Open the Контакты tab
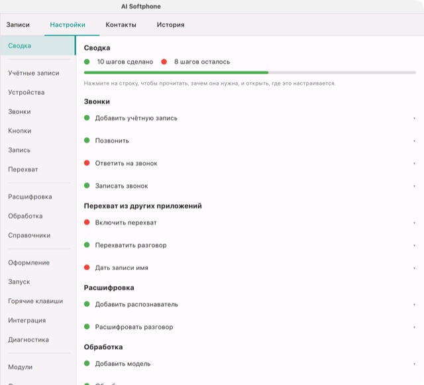The image size is (424, 385). 121,25
